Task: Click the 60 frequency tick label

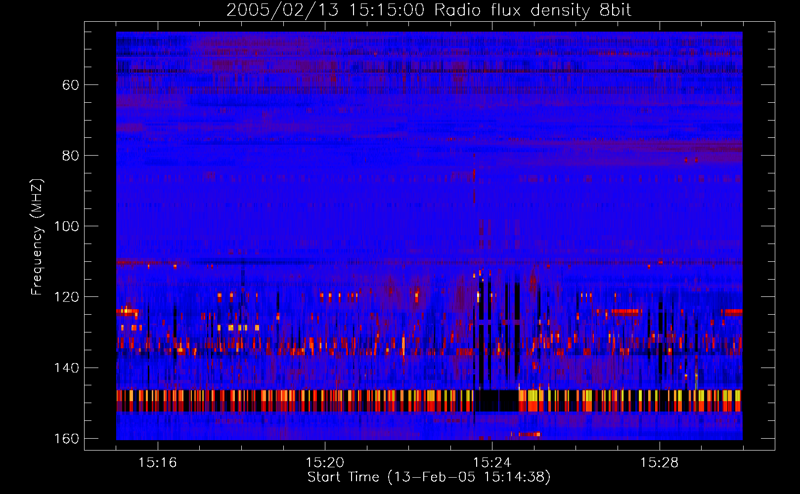Action: click(x=71, y=85)
